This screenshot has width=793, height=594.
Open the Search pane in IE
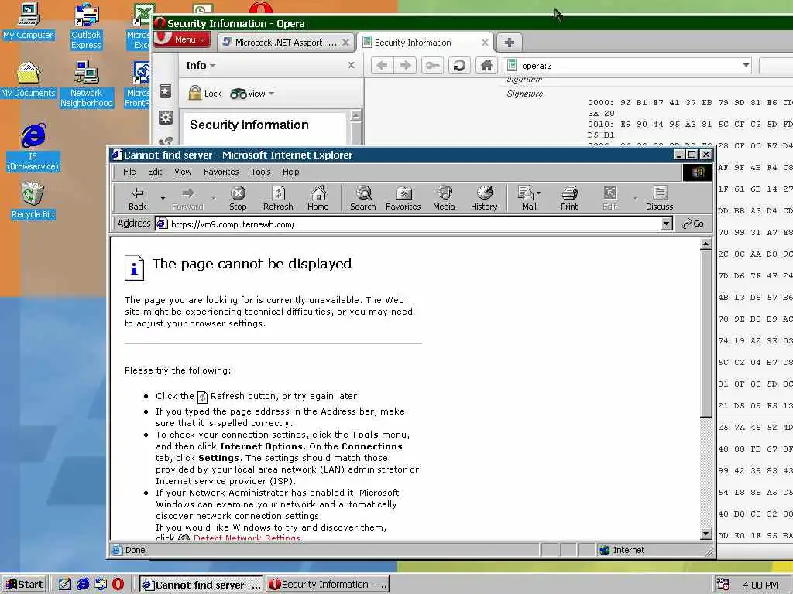363,198
